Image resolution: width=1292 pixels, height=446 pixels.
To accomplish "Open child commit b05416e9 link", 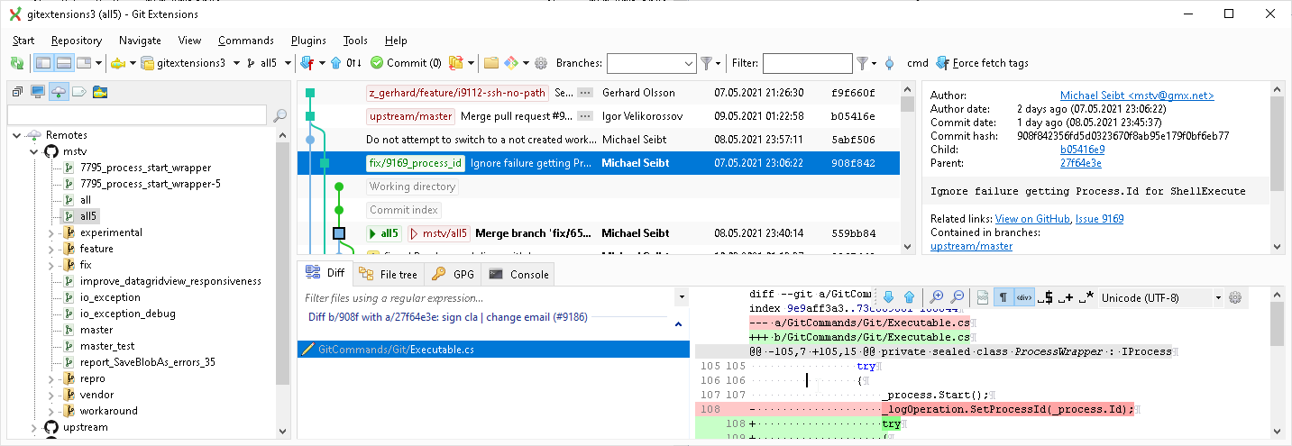I will [1083, 150].
